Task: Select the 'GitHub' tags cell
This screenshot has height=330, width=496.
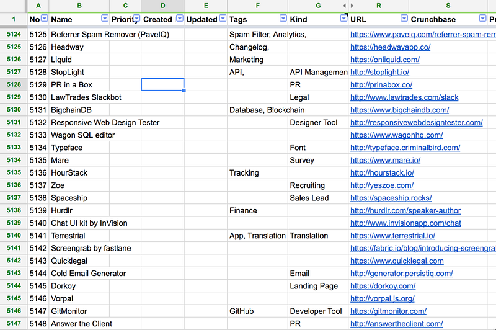Action: 257,311
